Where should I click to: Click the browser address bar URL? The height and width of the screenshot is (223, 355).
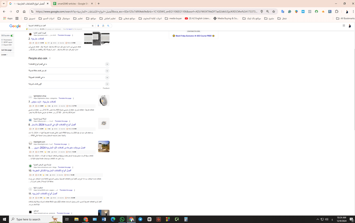pyautogui.click(x=146, y=11)
